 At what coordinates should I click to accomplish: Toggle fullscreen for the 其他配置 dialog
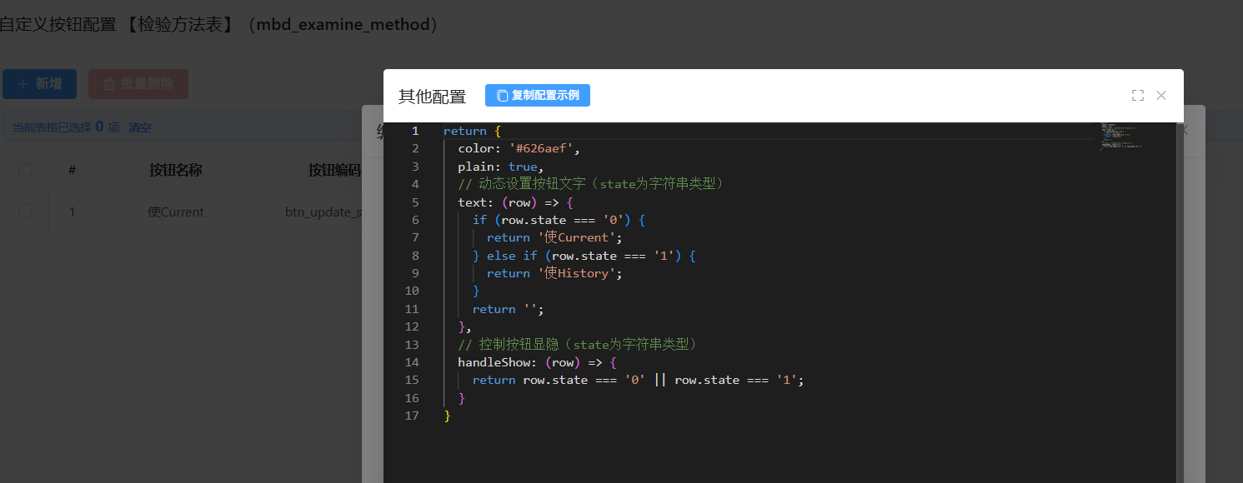[1137, 96]
